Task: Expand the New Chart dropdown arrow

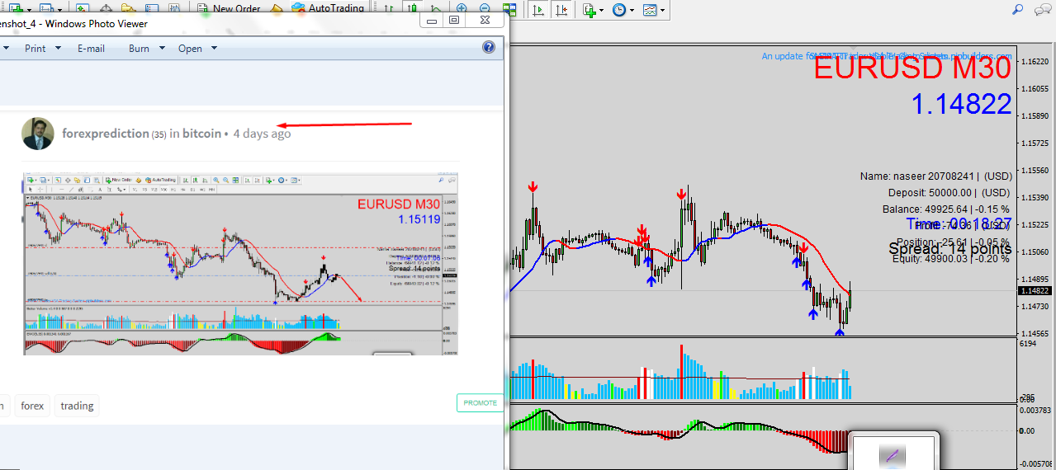Action: (29, 9)
